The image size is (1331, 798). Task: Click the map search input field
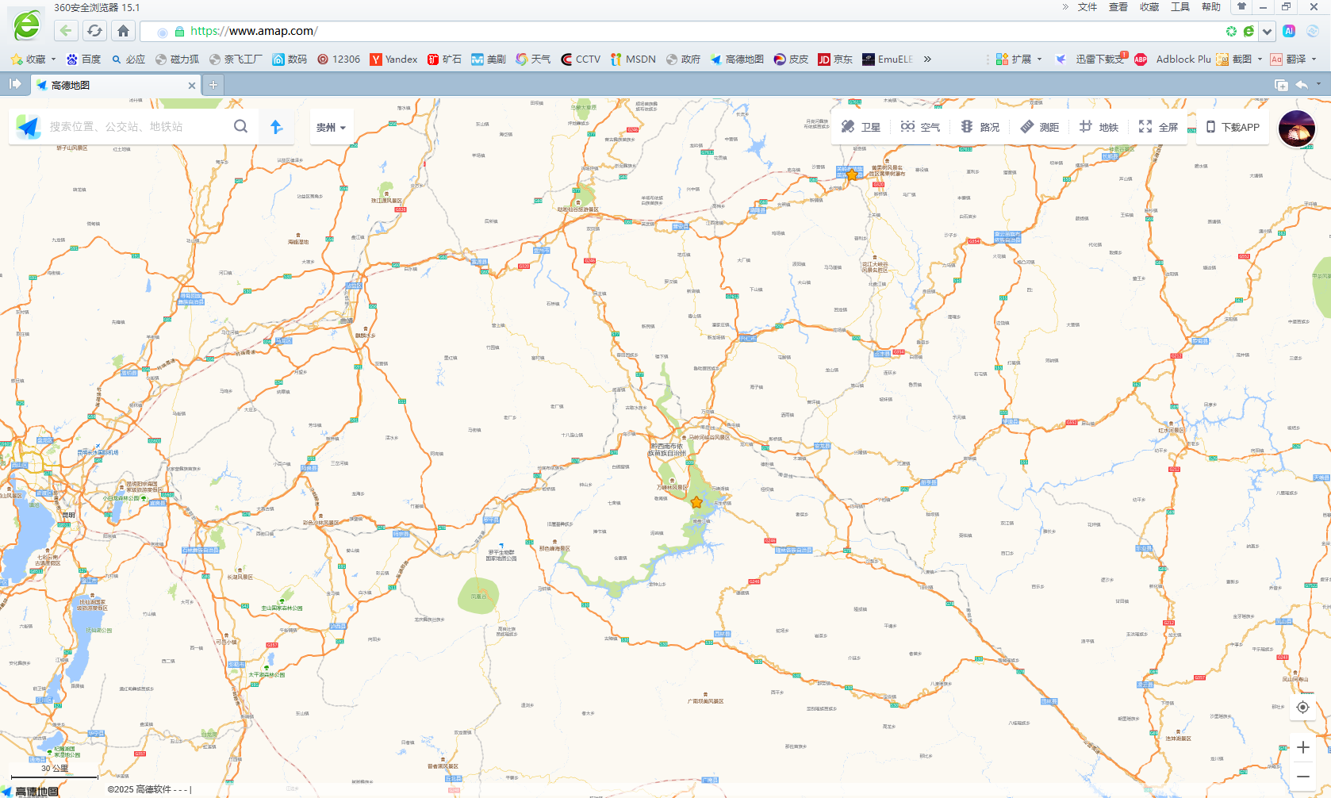pyautogui.click(x=135, y=127)
